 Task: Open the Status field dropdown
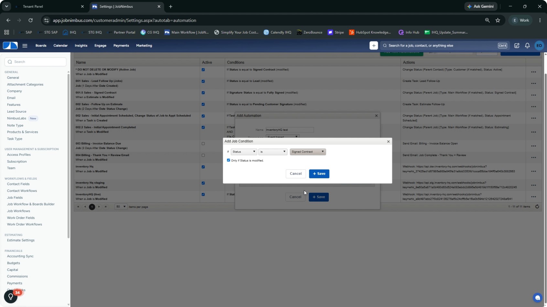(244, 152)
